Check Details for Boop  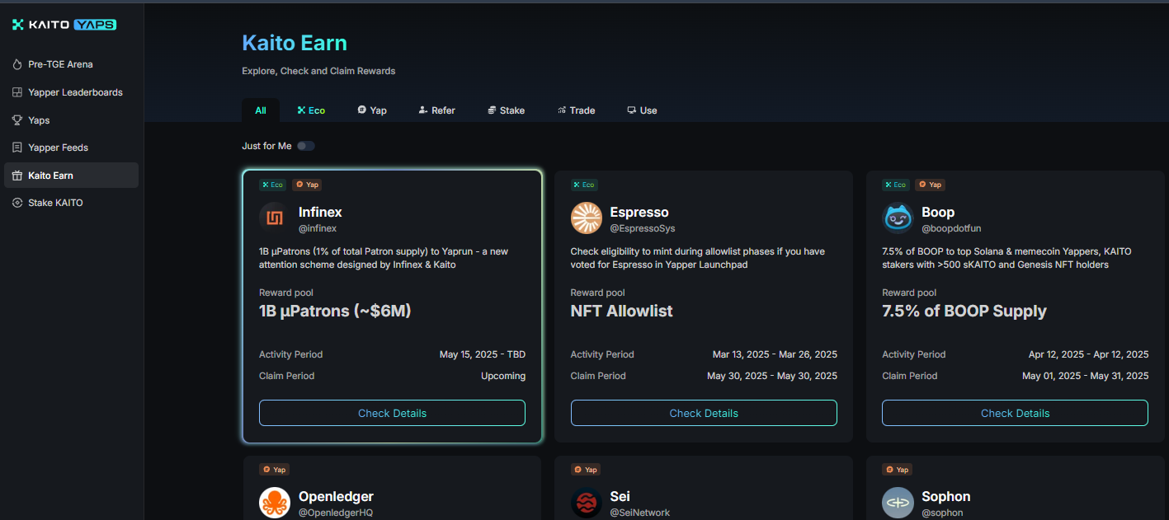click(x=1015, y=413)
